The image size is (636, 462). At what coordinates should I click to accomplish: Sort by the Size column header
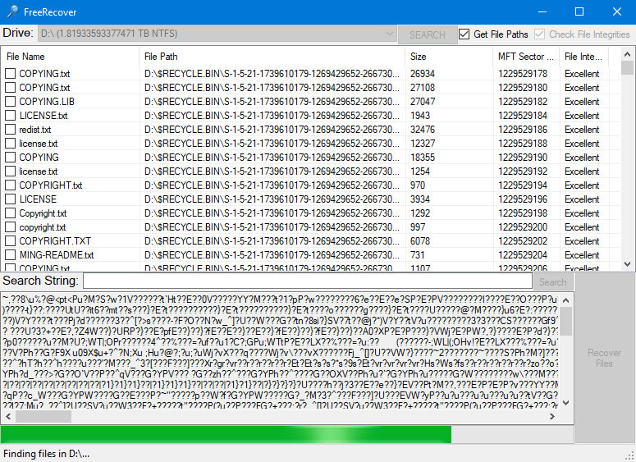tap(449, 57)
